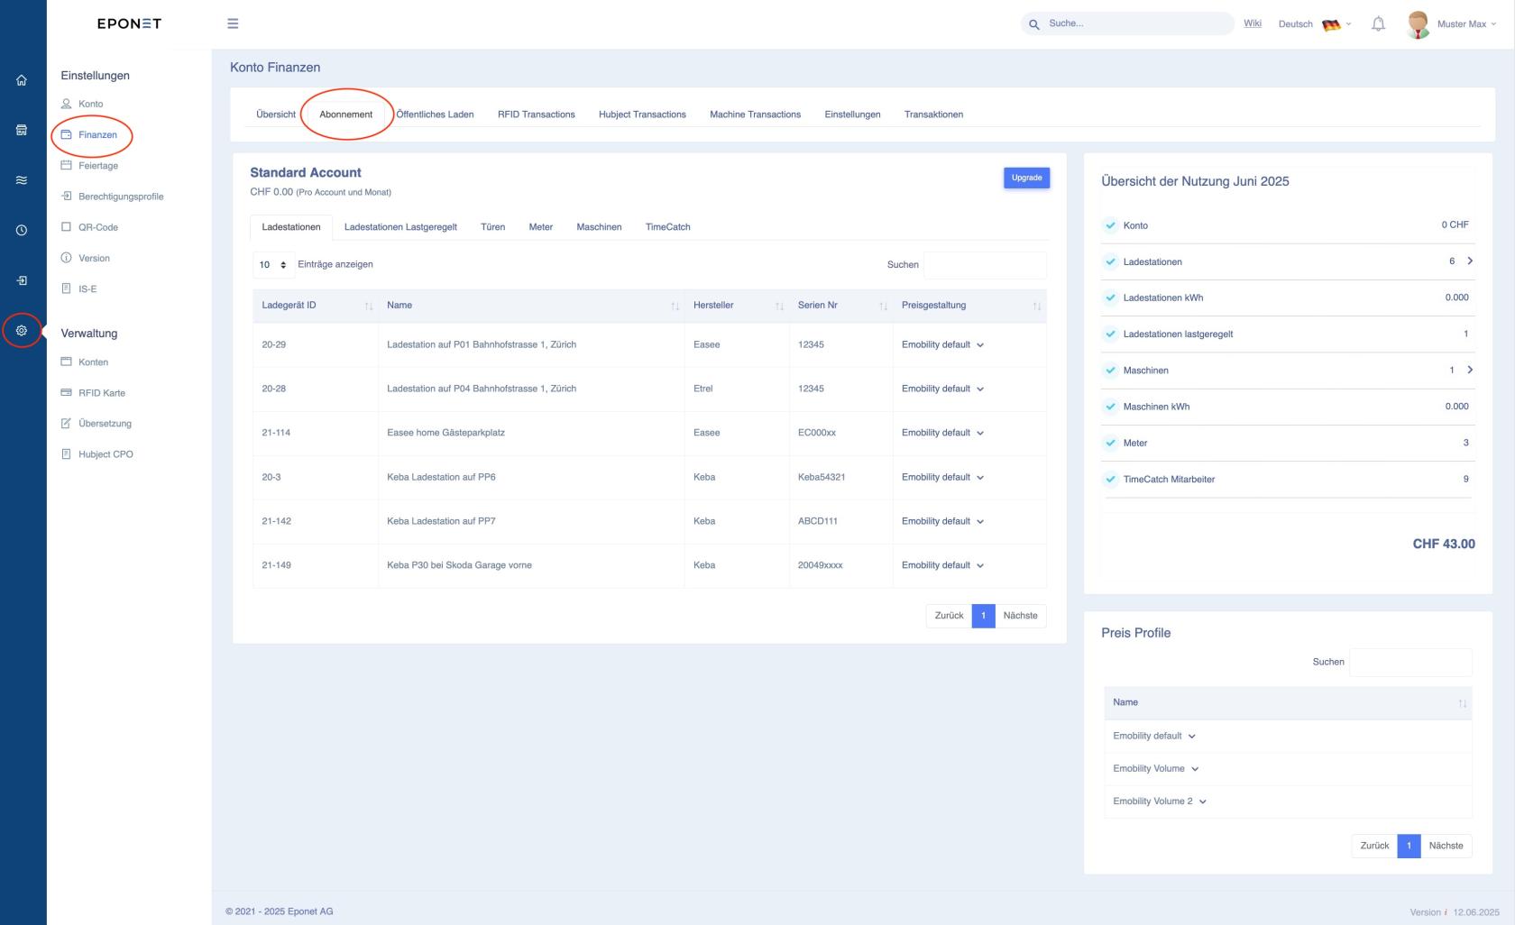Click the German flag icon
1515x925 pixels.
[1331, 24]
